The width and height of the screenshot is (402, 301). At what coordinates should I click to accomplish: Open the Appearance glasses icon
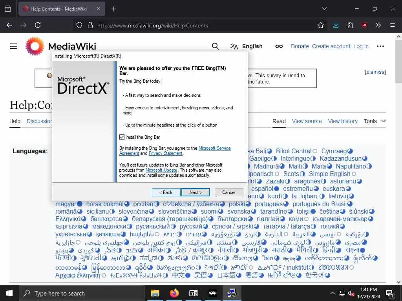279,46
